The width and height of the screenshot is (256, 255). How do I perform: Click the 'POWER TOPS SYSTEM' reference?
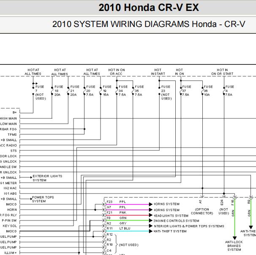[x=43, y=199]
